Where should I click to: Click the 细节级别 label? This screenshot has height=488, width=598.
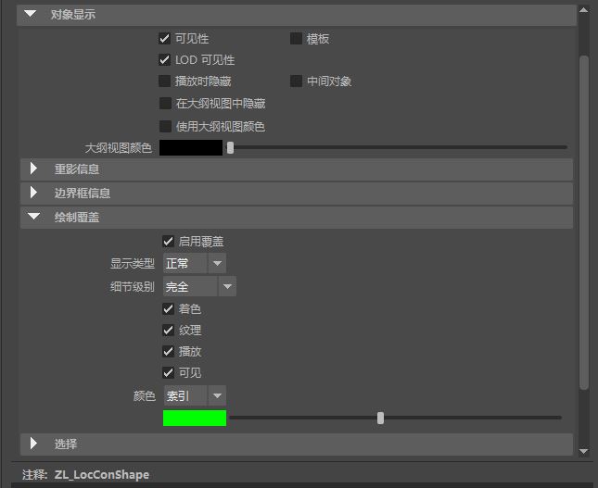(133, 286)
